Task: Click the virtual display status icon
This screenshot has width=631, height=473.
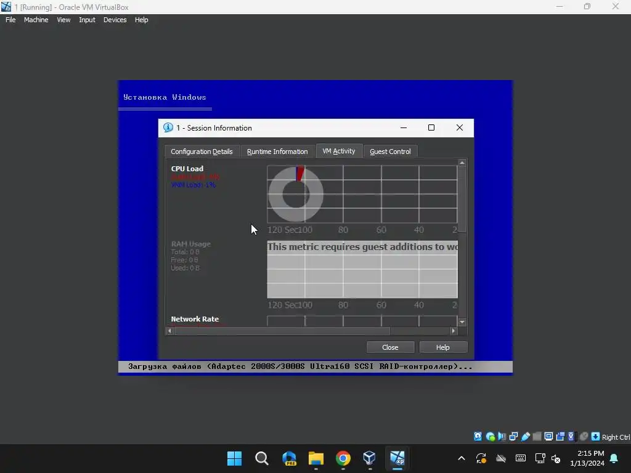Action: (x=548, y=437)
